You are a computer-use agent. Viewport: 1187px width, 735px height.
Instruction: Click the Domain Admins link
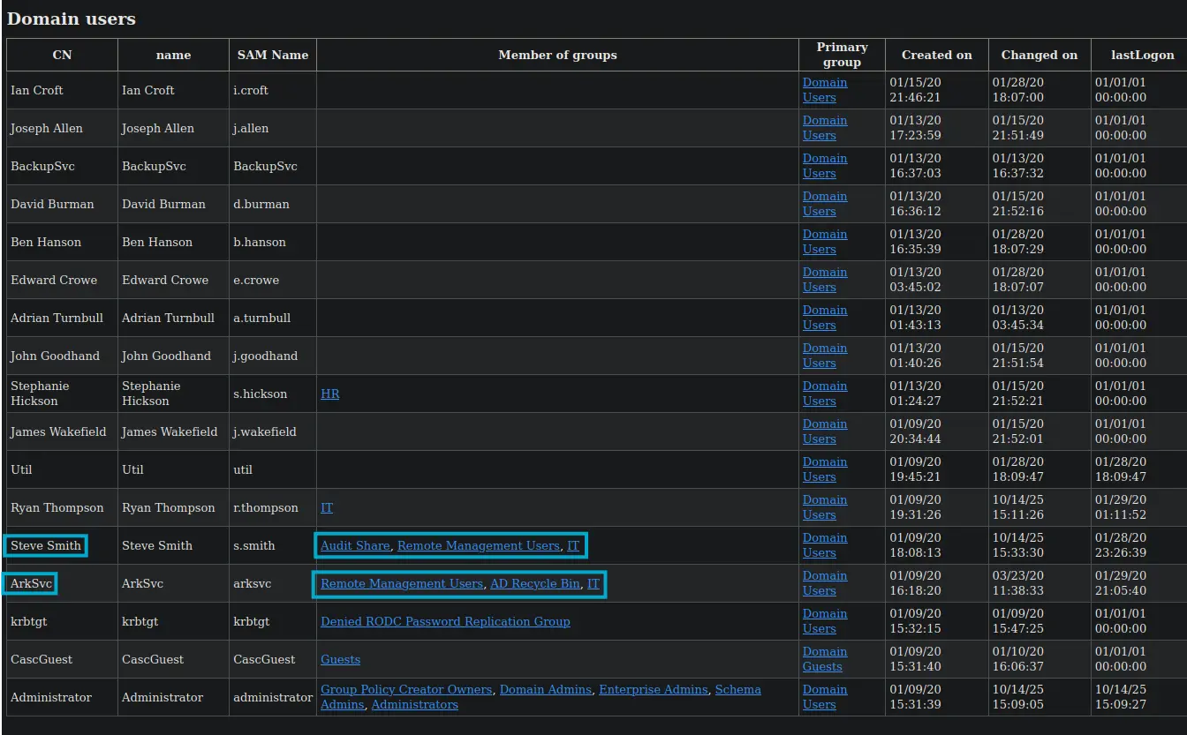pyautogui.click(x=546, y=690)
